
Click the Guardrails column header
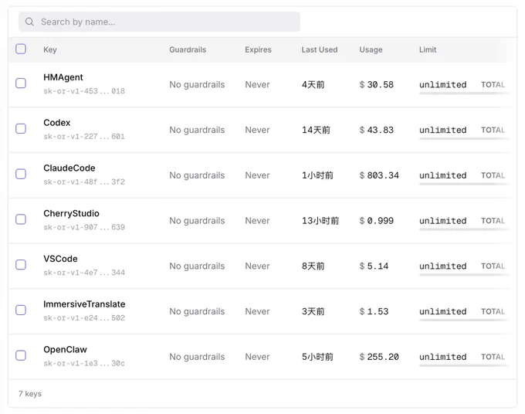[188, 49]
